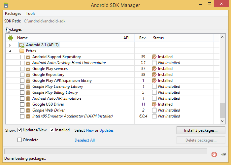231x165 pixels.
Task: Click the Android 2.1 platform folder icon
Action: (22, 45)
